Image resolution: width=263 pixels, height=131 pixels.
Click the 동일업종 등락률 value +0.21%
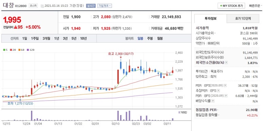click(x=252, y=115)
